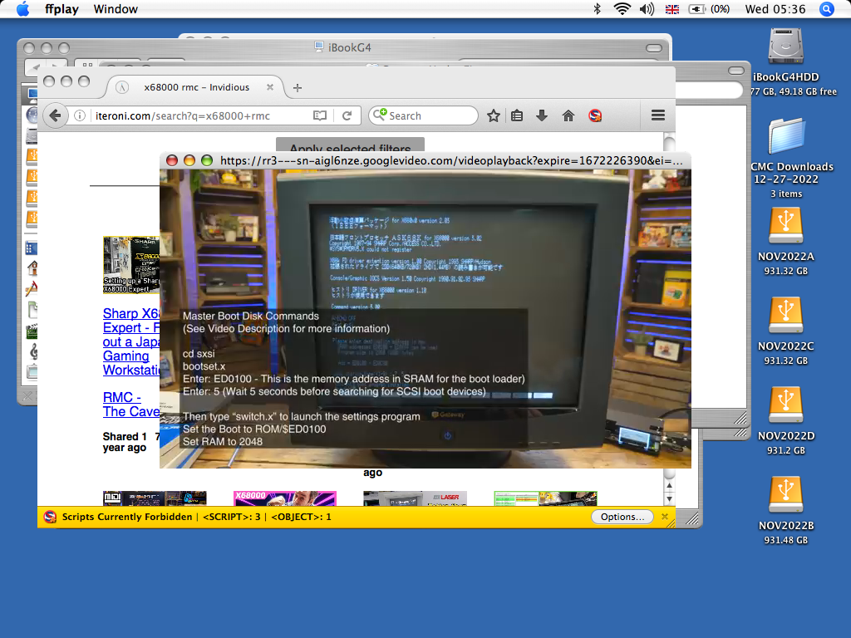Screen dimensions: 851x638
Task: Open a new browser tab
Action: point(298,87)
